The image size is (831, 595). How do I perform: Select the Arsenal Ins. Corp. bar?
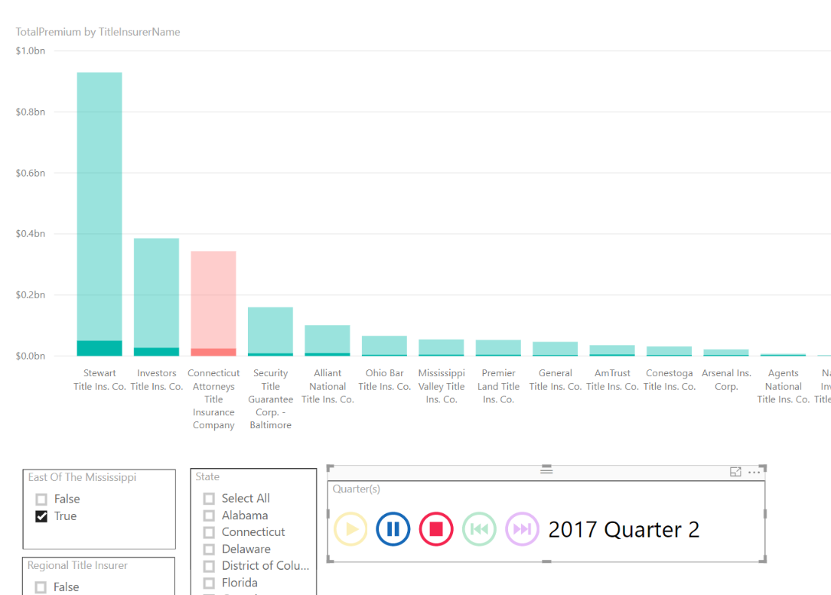pyautogui.click(x=726, y=353)
